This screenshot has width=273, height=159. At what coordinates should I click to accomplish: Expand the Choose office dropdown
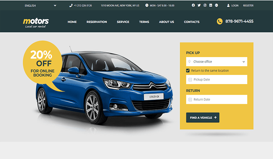217,62
